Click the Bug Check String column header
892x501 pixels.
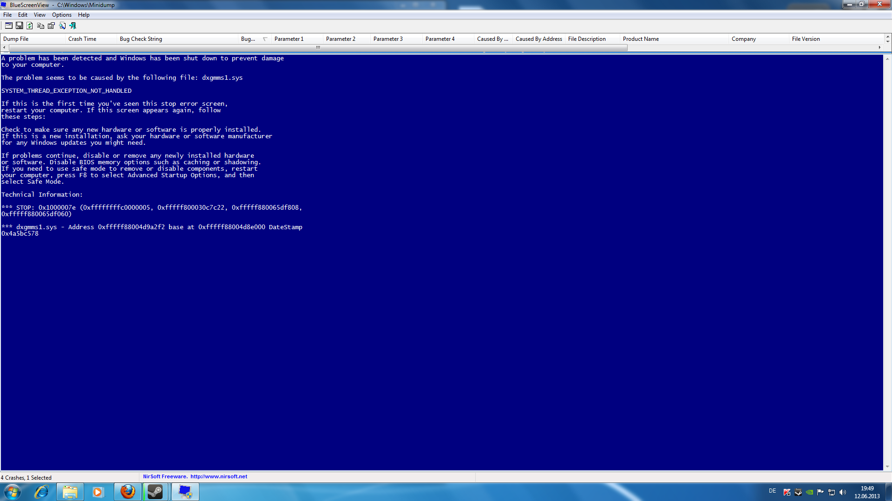tap(141, 39)
